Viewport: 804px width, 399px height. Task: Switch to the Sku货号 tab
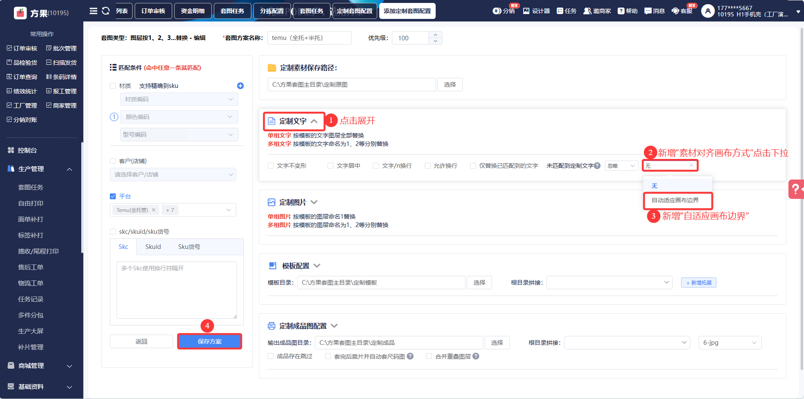[x=189, y=247]
